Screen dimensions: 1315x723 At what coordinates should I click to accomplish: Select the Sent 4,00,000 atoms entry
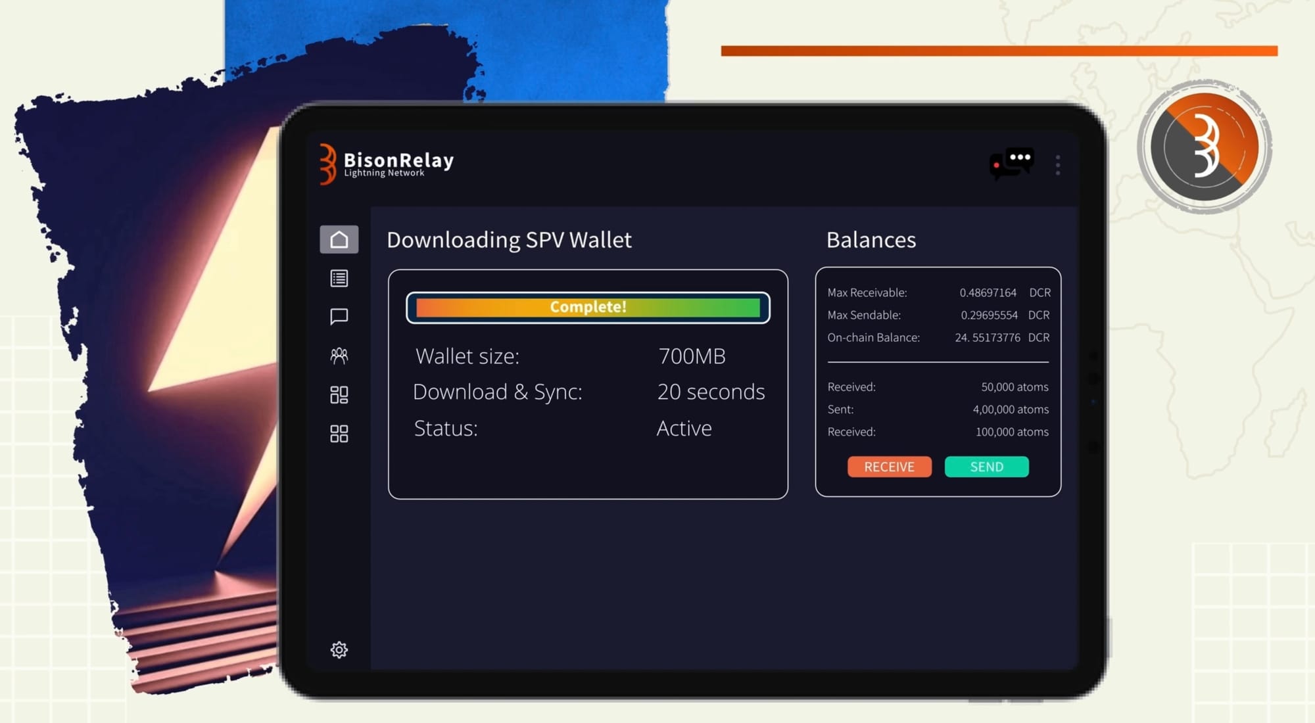pyautogui.click(x=1010, y=409)
